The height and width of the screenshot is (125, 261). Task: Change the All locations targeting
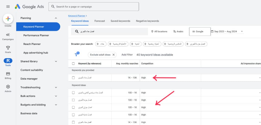pyautogui.click(x=159, y=31)
